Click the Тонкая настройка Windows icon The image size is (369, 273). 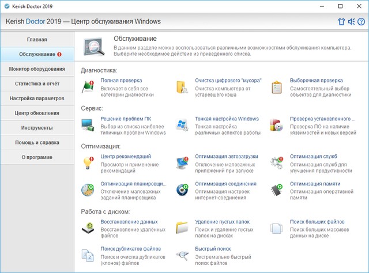183,125
